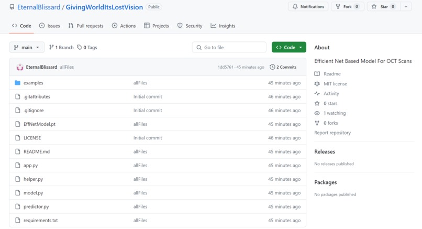Click the scales icon beside MIT license
This screenshot has height=229, width=422.
tap(317, 84)
